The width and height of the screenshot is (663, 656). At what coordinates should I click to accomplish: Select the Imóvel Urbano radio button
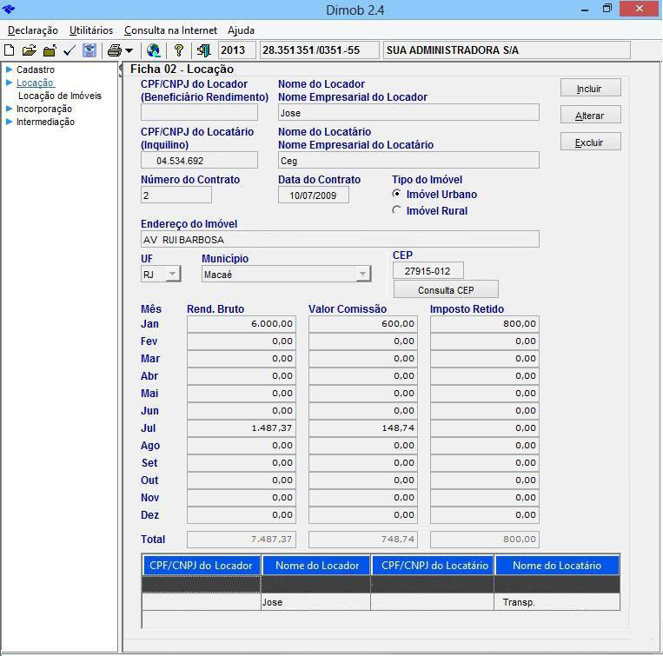point(397,195)
